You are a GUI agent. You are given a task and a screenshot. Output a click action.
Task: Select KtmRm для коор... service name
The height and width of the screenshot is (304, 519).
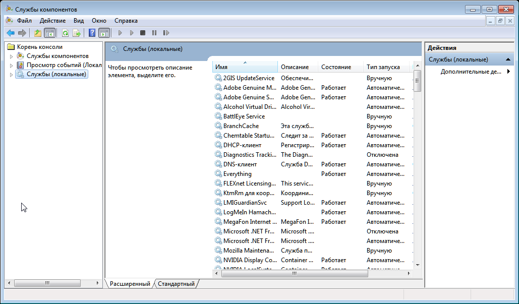tap(249, 193)
